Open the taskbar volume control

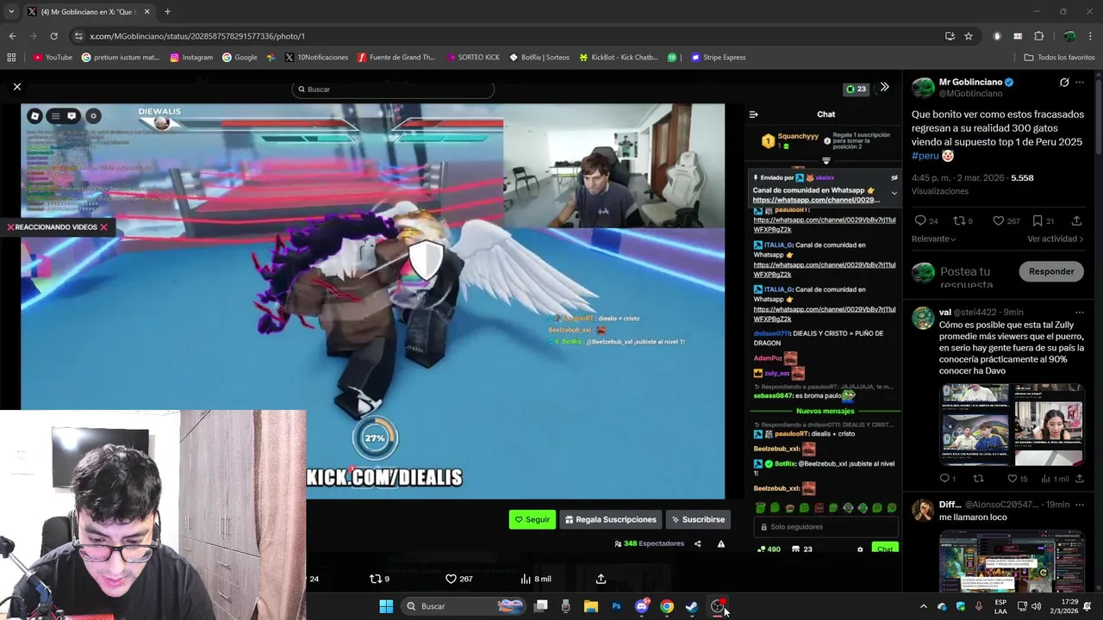[1035, 606]
